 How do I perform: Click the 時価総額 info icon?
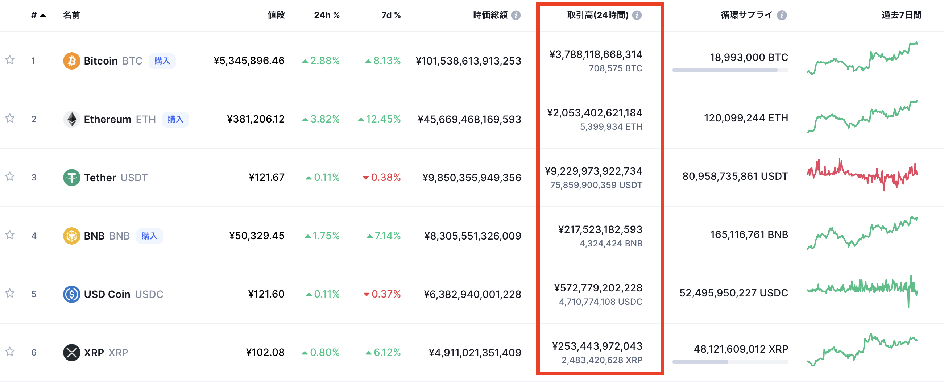point(516,15)
